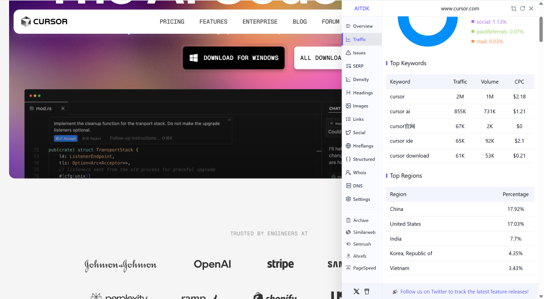Click the Settings gear icon
Image resolution: width=544 pixels, height=299 pixels.
tap(349, 199)
